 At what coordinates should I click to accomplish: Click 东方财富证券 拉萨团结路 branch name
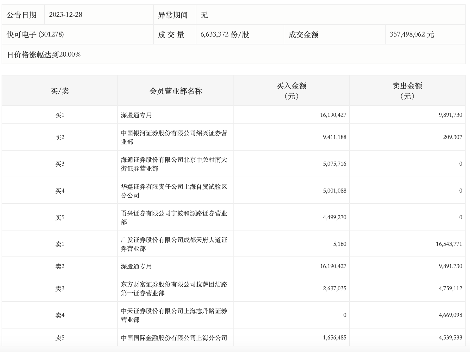(174, 288)
